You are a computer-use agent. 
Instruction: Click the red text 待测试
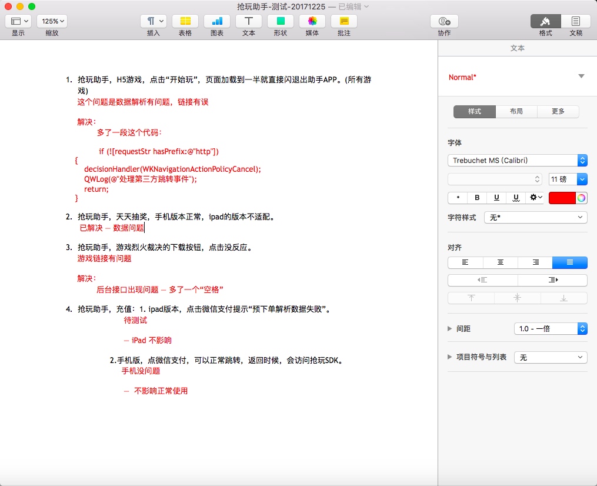tap(135, 320)
